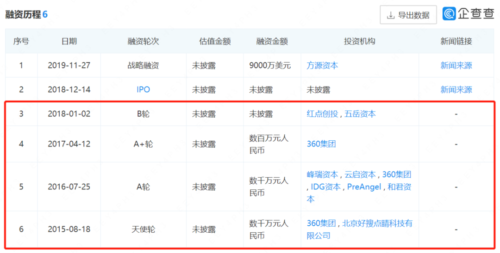Open 红点创投 investor link
Screen dimensions: 500x253
point(322,114)
